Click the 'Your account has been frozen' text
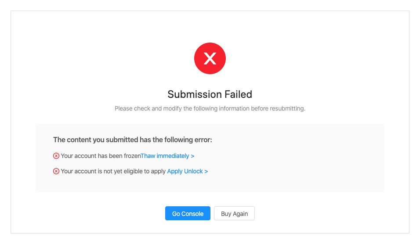 [101, 156]
